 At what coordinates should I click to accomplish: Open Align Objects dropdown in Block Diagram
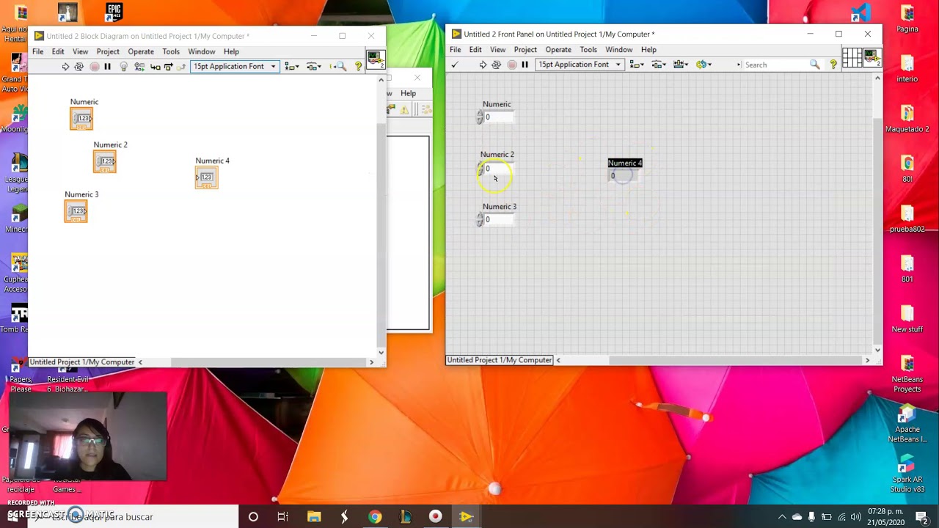pos(292,67)
